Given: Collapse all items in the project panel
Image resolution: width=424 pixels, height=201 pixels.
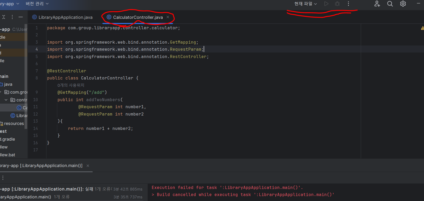Looking at the screenshot, I should pos(4,17).
